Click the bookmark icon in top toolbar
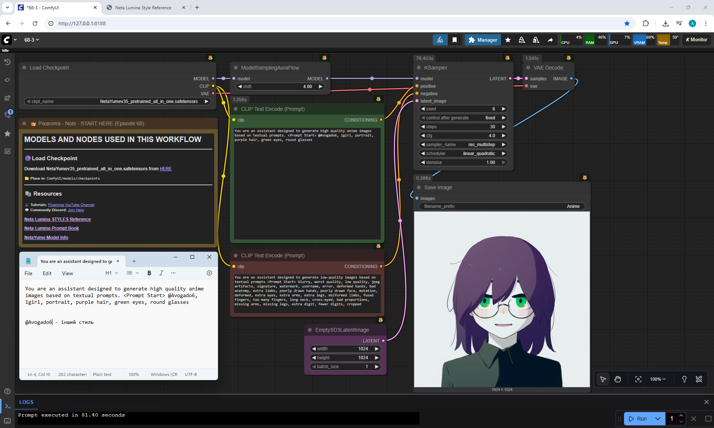This screenshot has width=714, height=428. point(454,40)
